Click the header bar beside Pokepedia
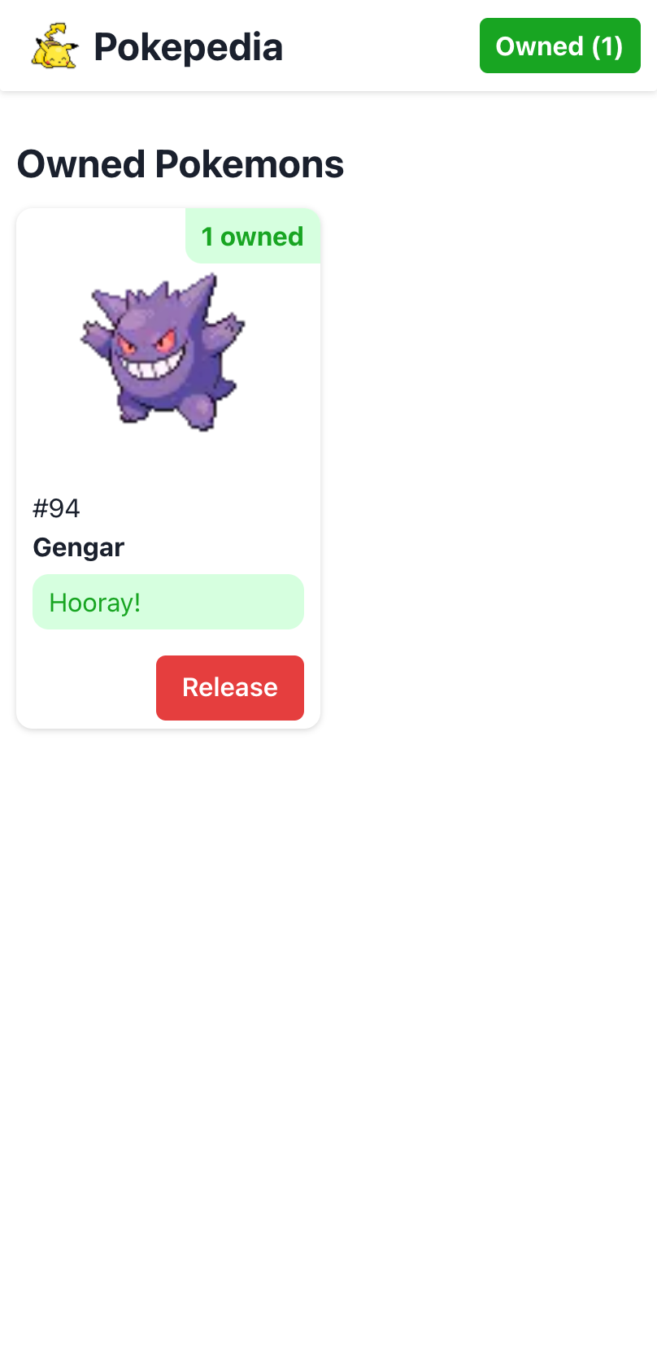 coord(381,46)
